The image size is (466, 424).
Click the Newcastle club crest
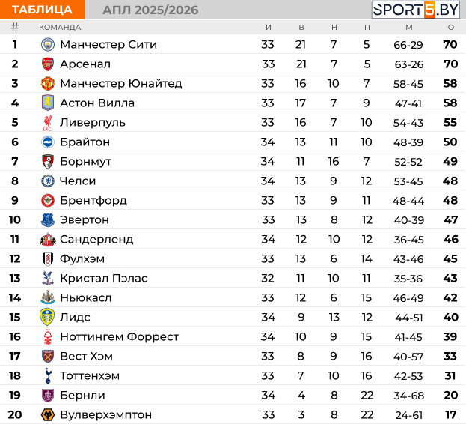point(48,297)
